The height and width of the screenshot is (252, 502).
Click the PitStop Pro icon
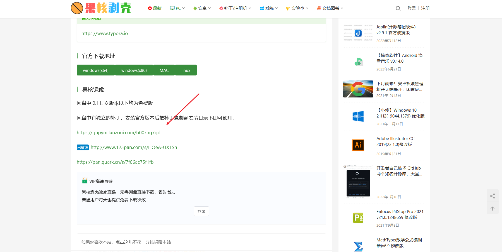click(x=358, y=218)
